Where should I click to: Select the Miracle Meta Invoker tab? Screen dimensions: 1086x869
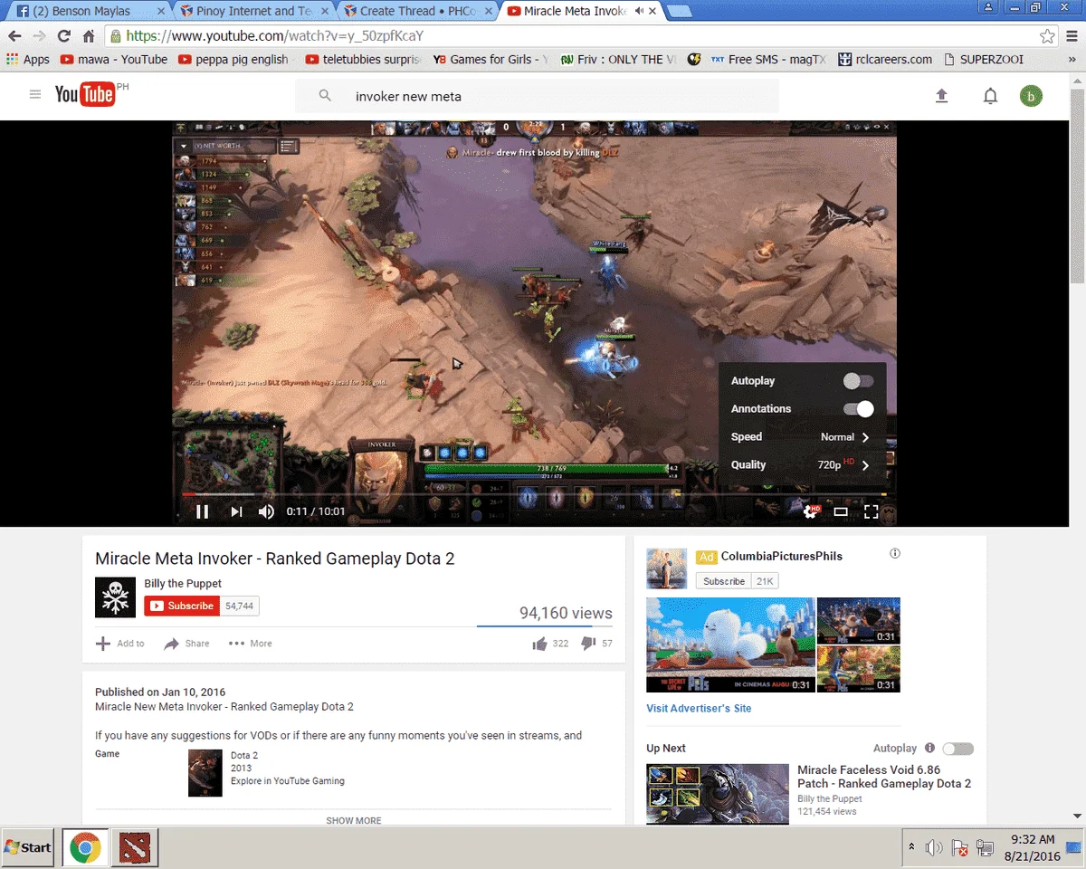[x=582, y=11]
